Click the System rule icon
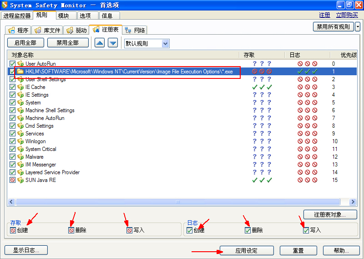Image resolution: width=364 pixels, height=259 pixels. pos(20,103)
